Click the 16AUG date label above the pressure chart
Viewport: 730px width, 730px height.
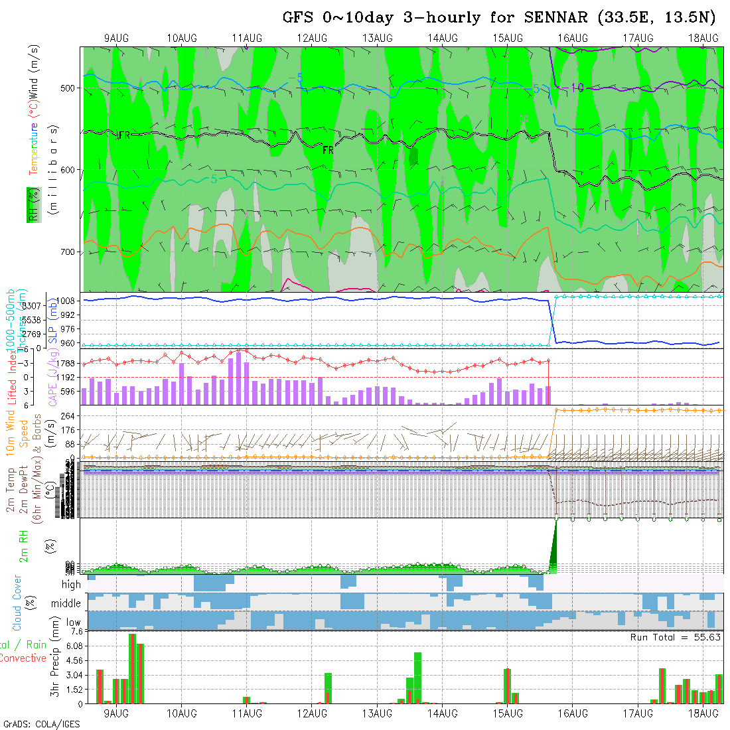(573, 38)
